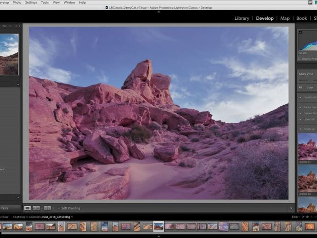This screenshot has height=238, width=317.
Task: Click the Before/After view icon
Action: pos(47,208)
